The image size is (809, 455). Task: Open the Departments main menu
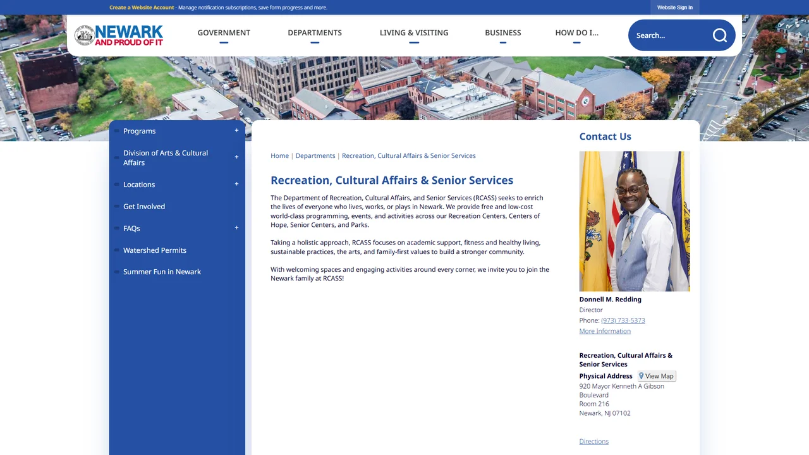tap(315, 33)
